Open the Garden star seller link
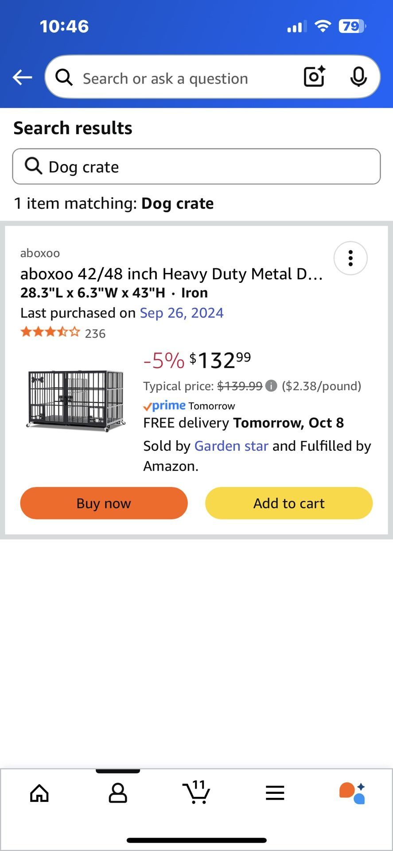Screen dimensions: 393x851 click(231, 446)
